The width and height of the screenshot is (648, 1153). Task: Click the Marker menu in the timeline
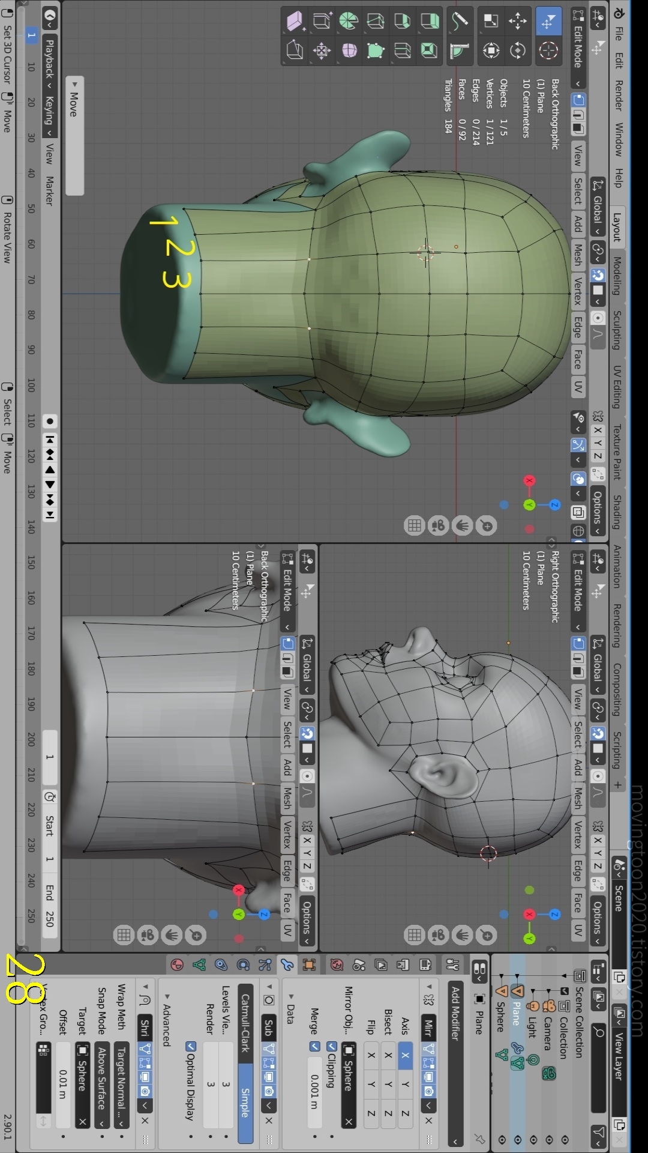50,191
